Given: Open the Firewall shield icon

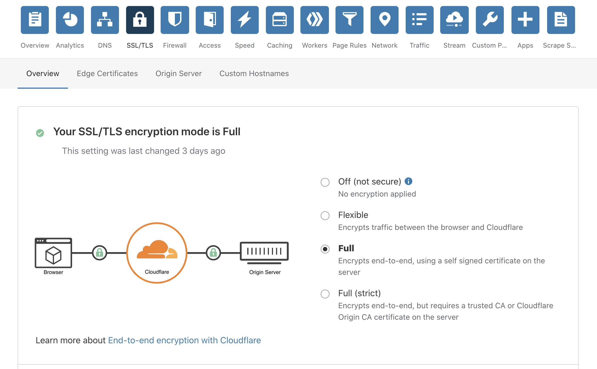Looking at the screenshot, I should (175, 20).
